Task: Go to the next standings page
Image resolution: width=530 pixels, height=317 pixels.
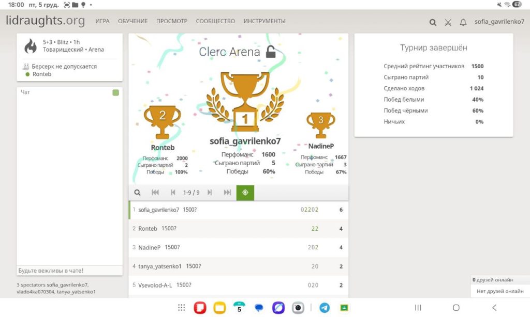Action: point(210,193)
